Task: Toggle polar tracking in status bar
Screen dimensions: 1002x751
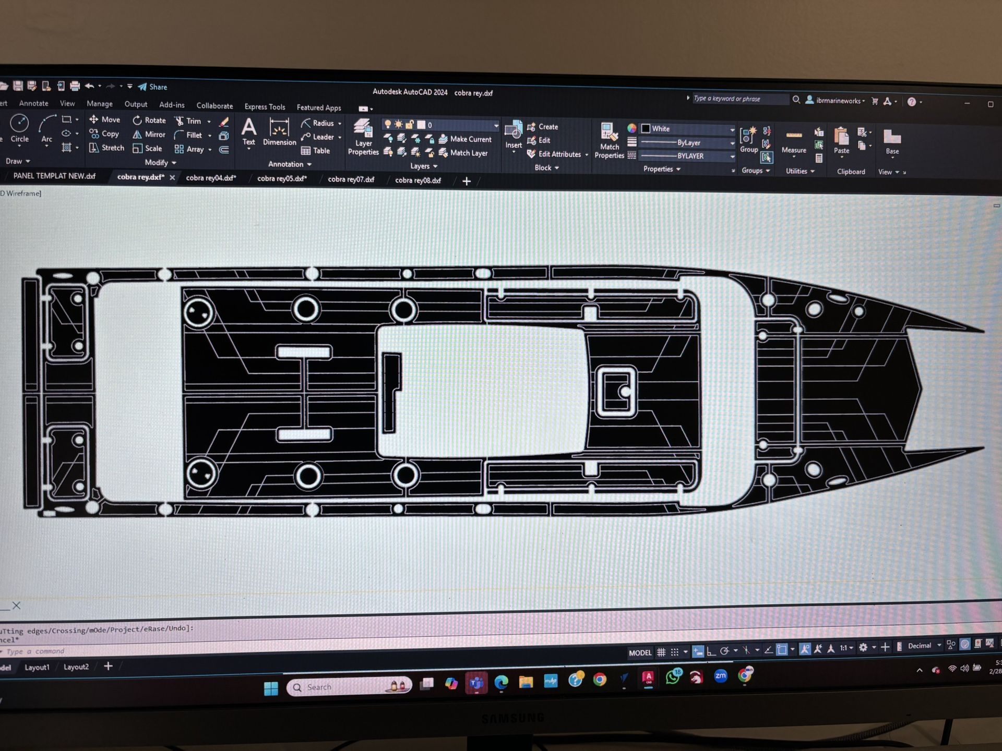Action: 724,650
